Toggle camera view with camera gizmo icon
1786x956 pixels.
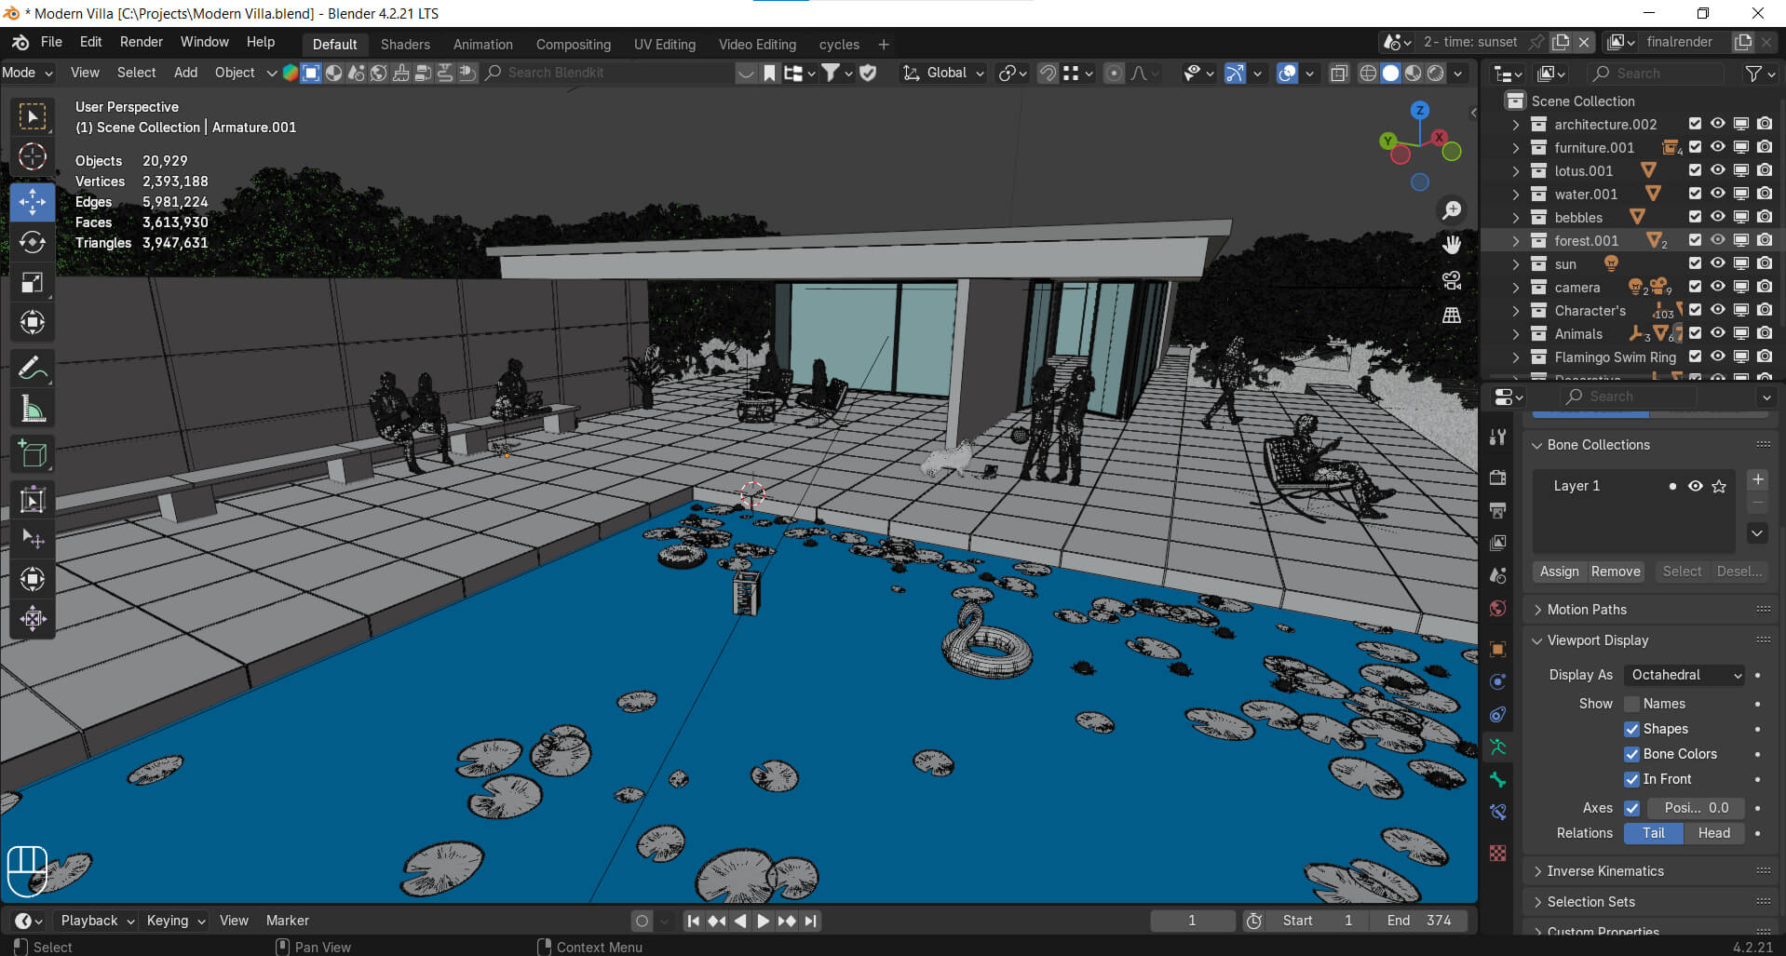(1451, 280)
